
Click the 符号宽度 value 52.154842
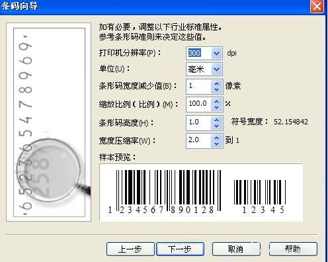(291, 122)
